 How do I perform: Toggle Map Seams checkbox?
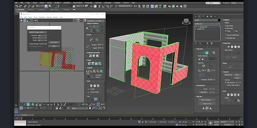(226, 26)
